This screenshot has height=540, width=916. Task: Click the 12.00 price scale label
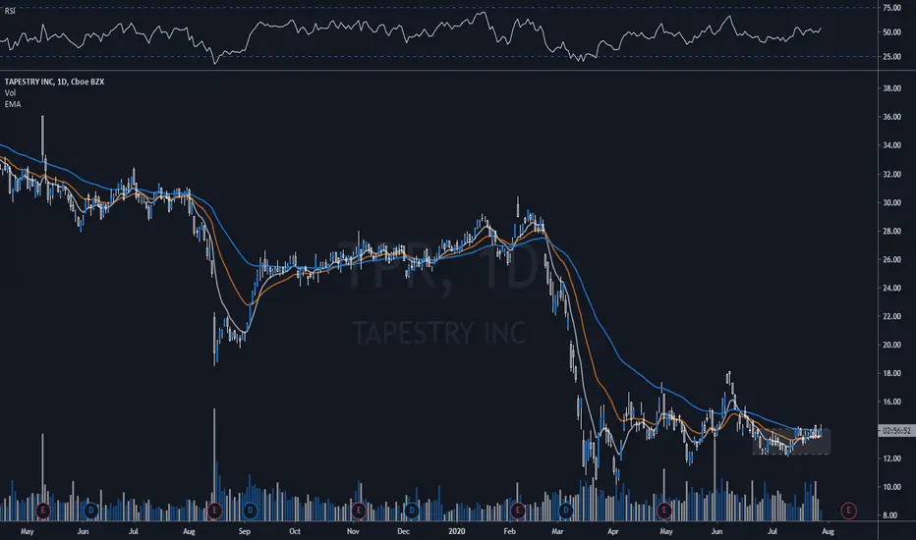(x=891, y=459)
